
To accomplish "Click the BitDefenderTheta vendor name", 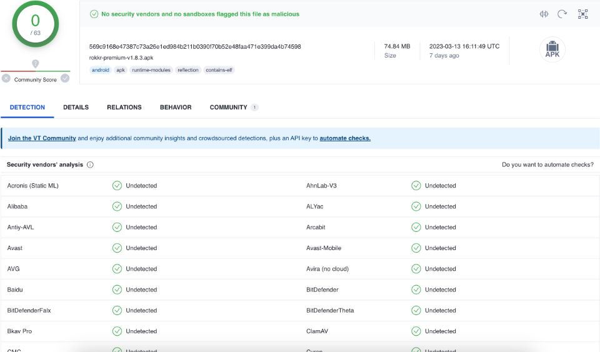I will [330, 310].
